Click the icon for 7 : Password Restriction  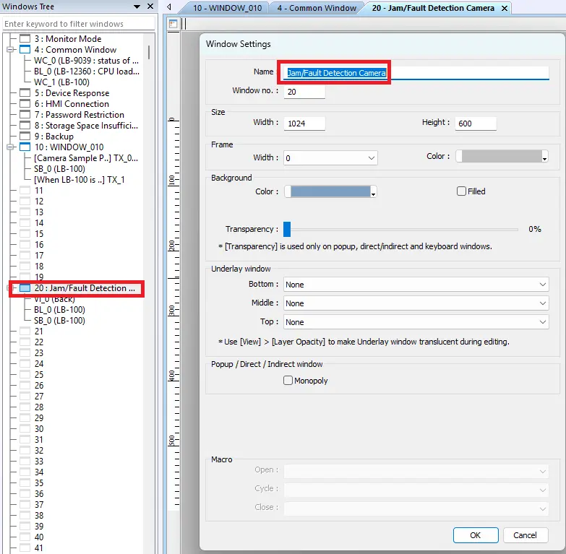pyautogui.click(x=25, y=114)
